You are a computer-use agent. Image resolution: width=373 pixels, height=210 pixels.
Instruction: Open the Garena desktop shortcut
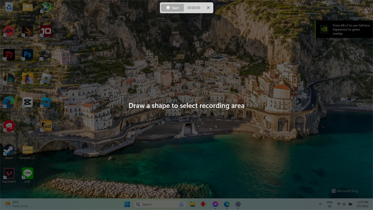(9, 57)
